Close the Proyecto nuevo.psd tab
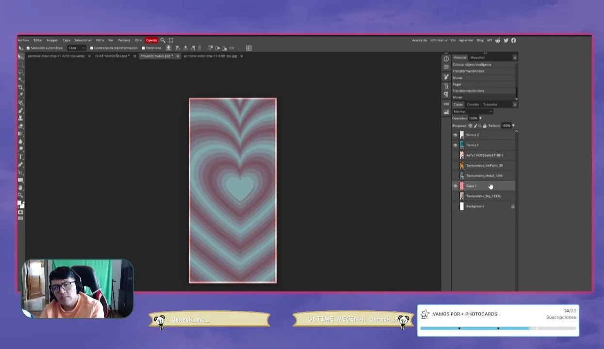 point(178,56)
